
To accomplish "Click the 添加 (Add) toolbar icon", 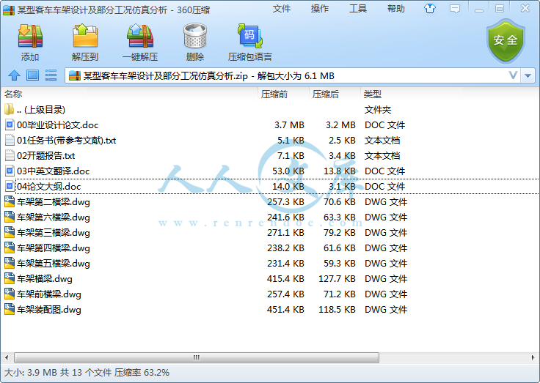I will click(30, 36).
